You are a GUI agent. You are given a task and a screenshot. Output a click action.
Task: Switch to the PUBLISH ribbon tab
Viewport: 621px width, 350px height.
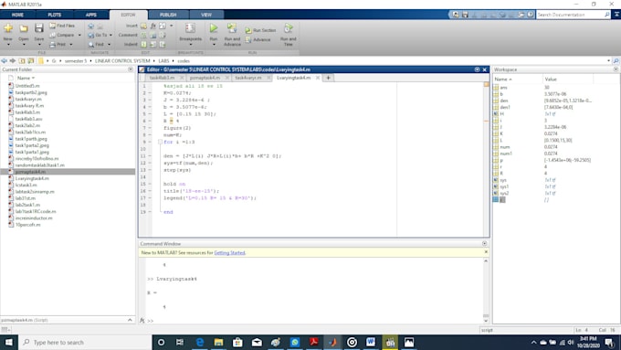pos(168,15)
